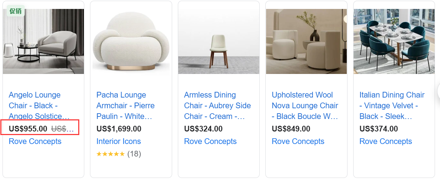Click the next arrow at the carousel edge
The image size is (440, 179).
click(439, 91)
